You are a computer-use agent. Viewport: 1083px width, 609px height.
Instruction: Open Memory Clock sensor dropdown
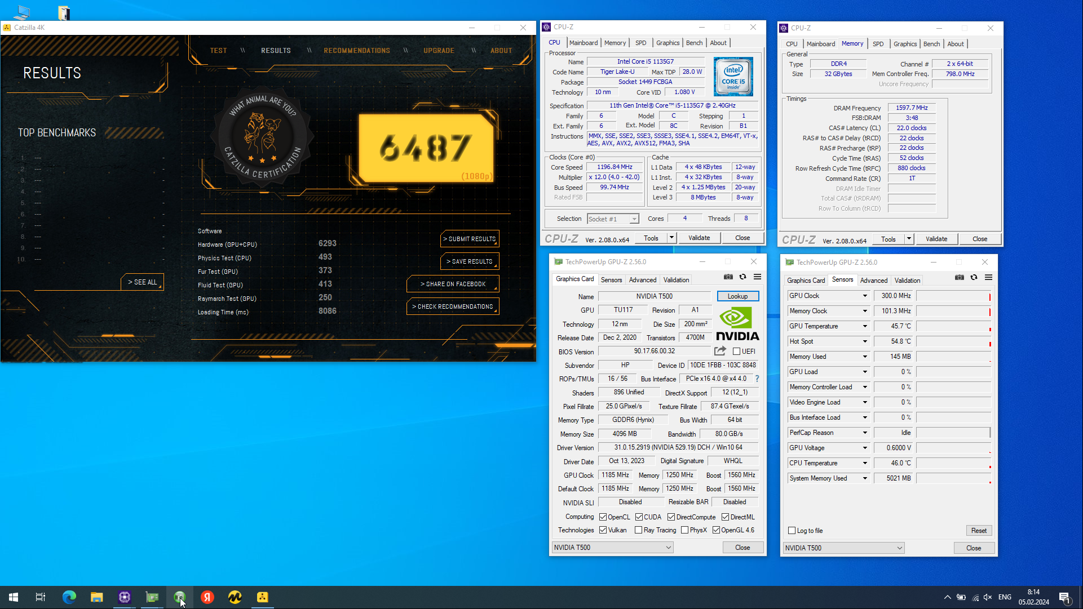864,311
